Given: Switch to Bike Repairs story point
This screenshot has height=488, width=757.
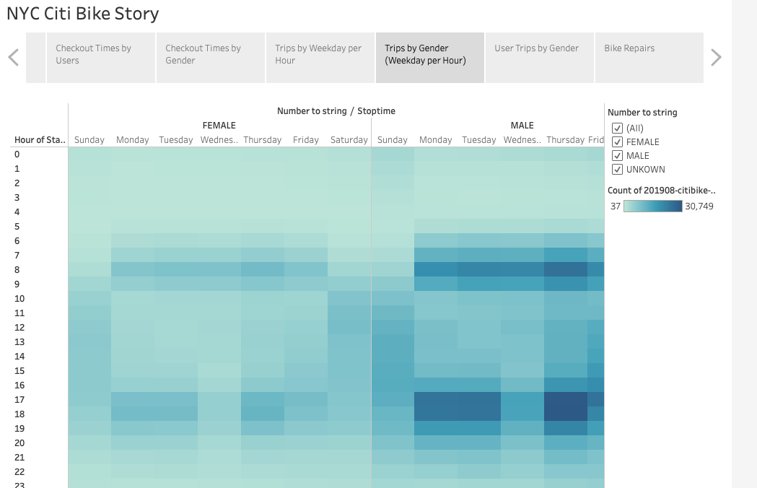Looking at the screenshot, I should 649,58.
